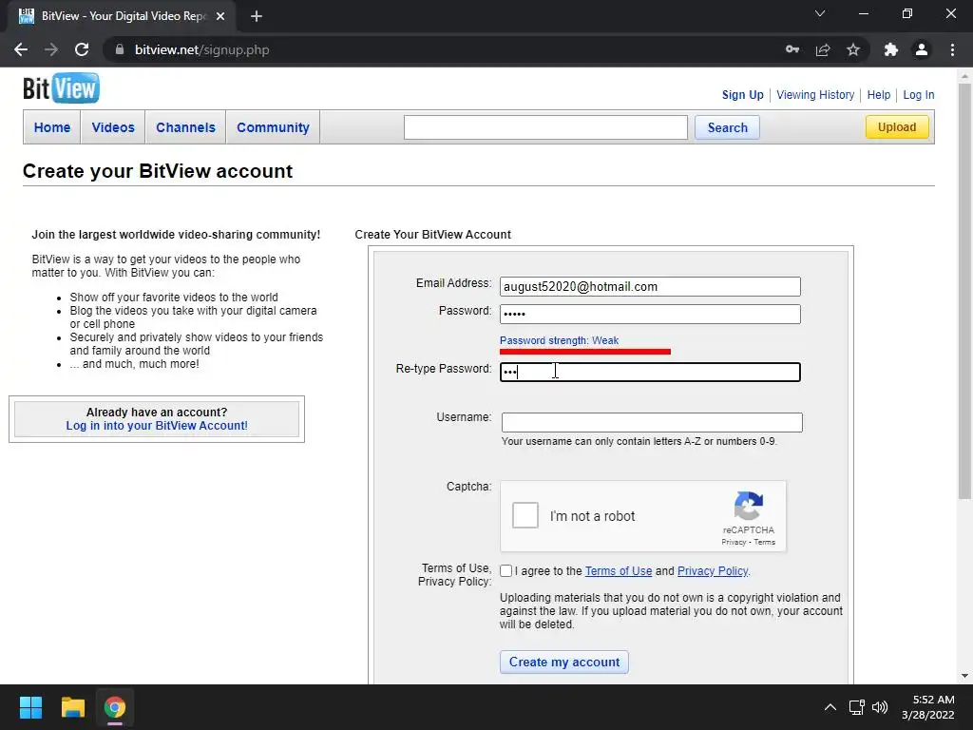Show hidden system tray icons
Image resolution: width=973 pixels, height=730 pixels.
click(830, 707)
